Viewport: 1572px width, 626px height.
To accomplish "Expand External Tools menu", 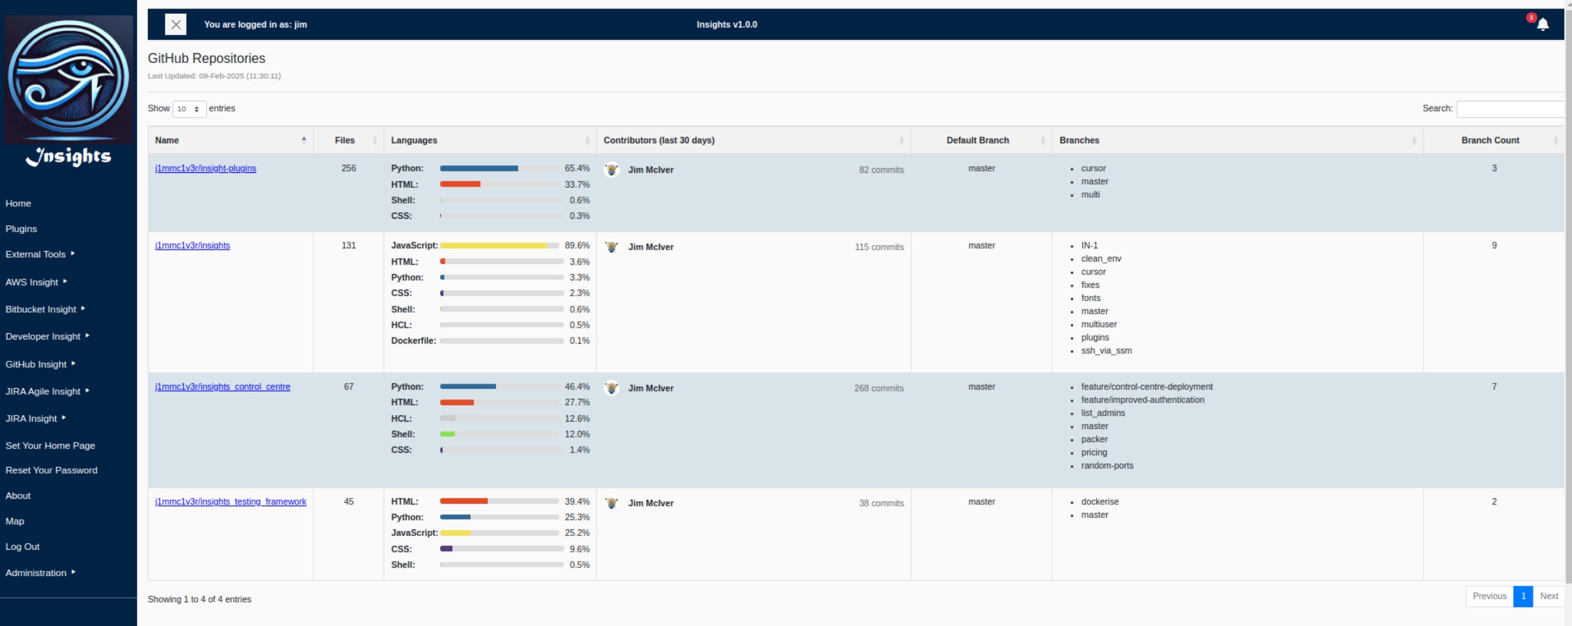I will [40, 254].
